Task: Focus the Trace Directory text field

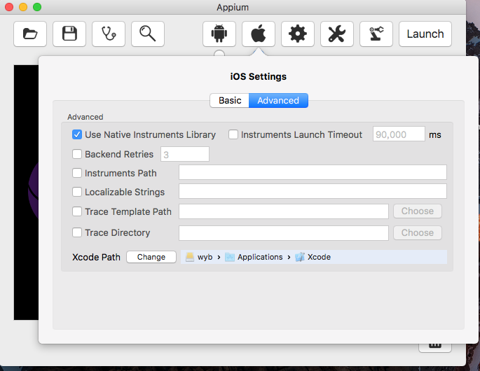Action: point(284,233)
